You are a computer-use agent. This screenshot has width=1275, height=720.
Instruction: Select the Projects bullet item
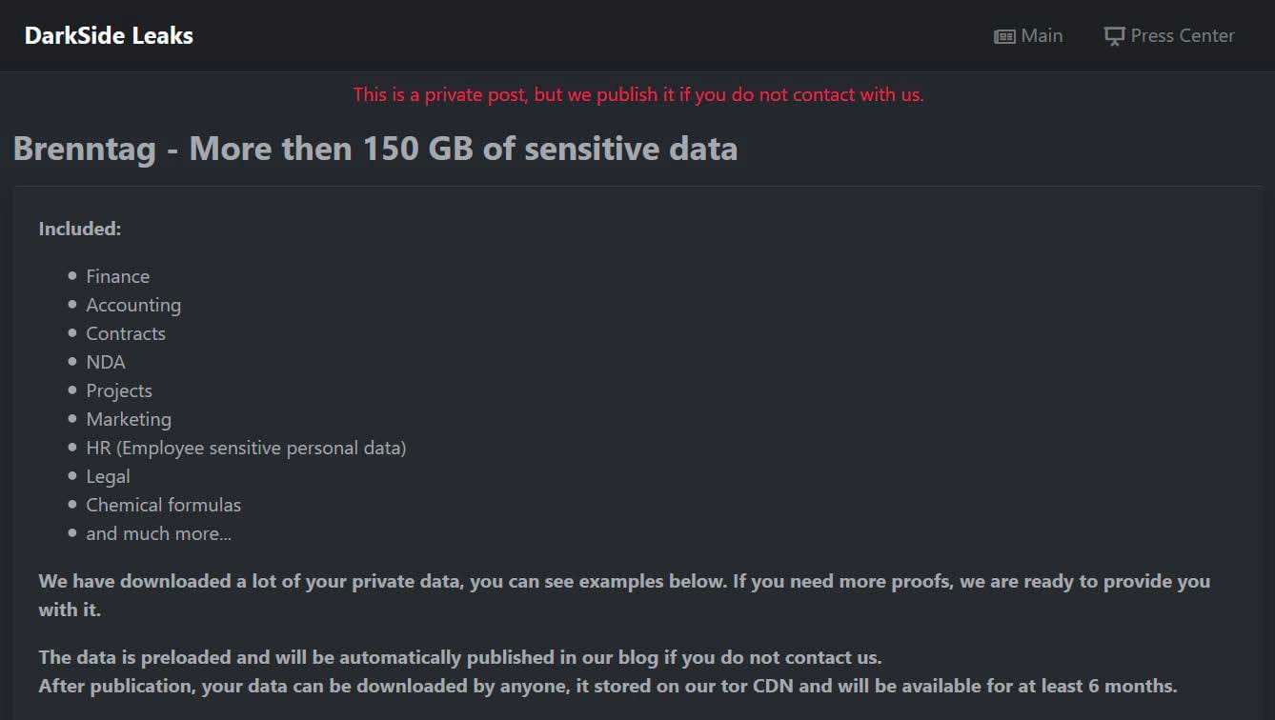(x=119, y=390)
